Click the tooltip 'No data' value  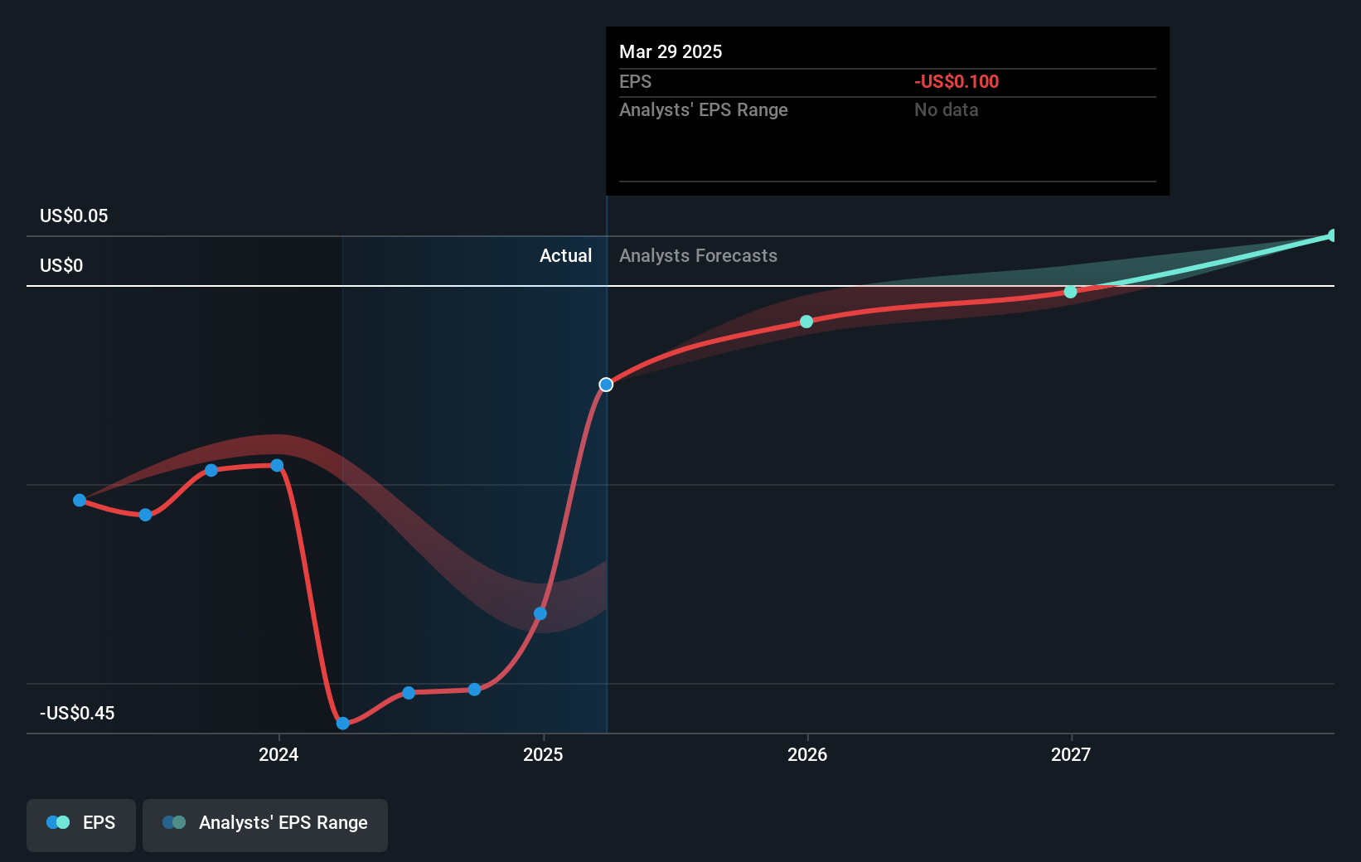click(946, 109)
